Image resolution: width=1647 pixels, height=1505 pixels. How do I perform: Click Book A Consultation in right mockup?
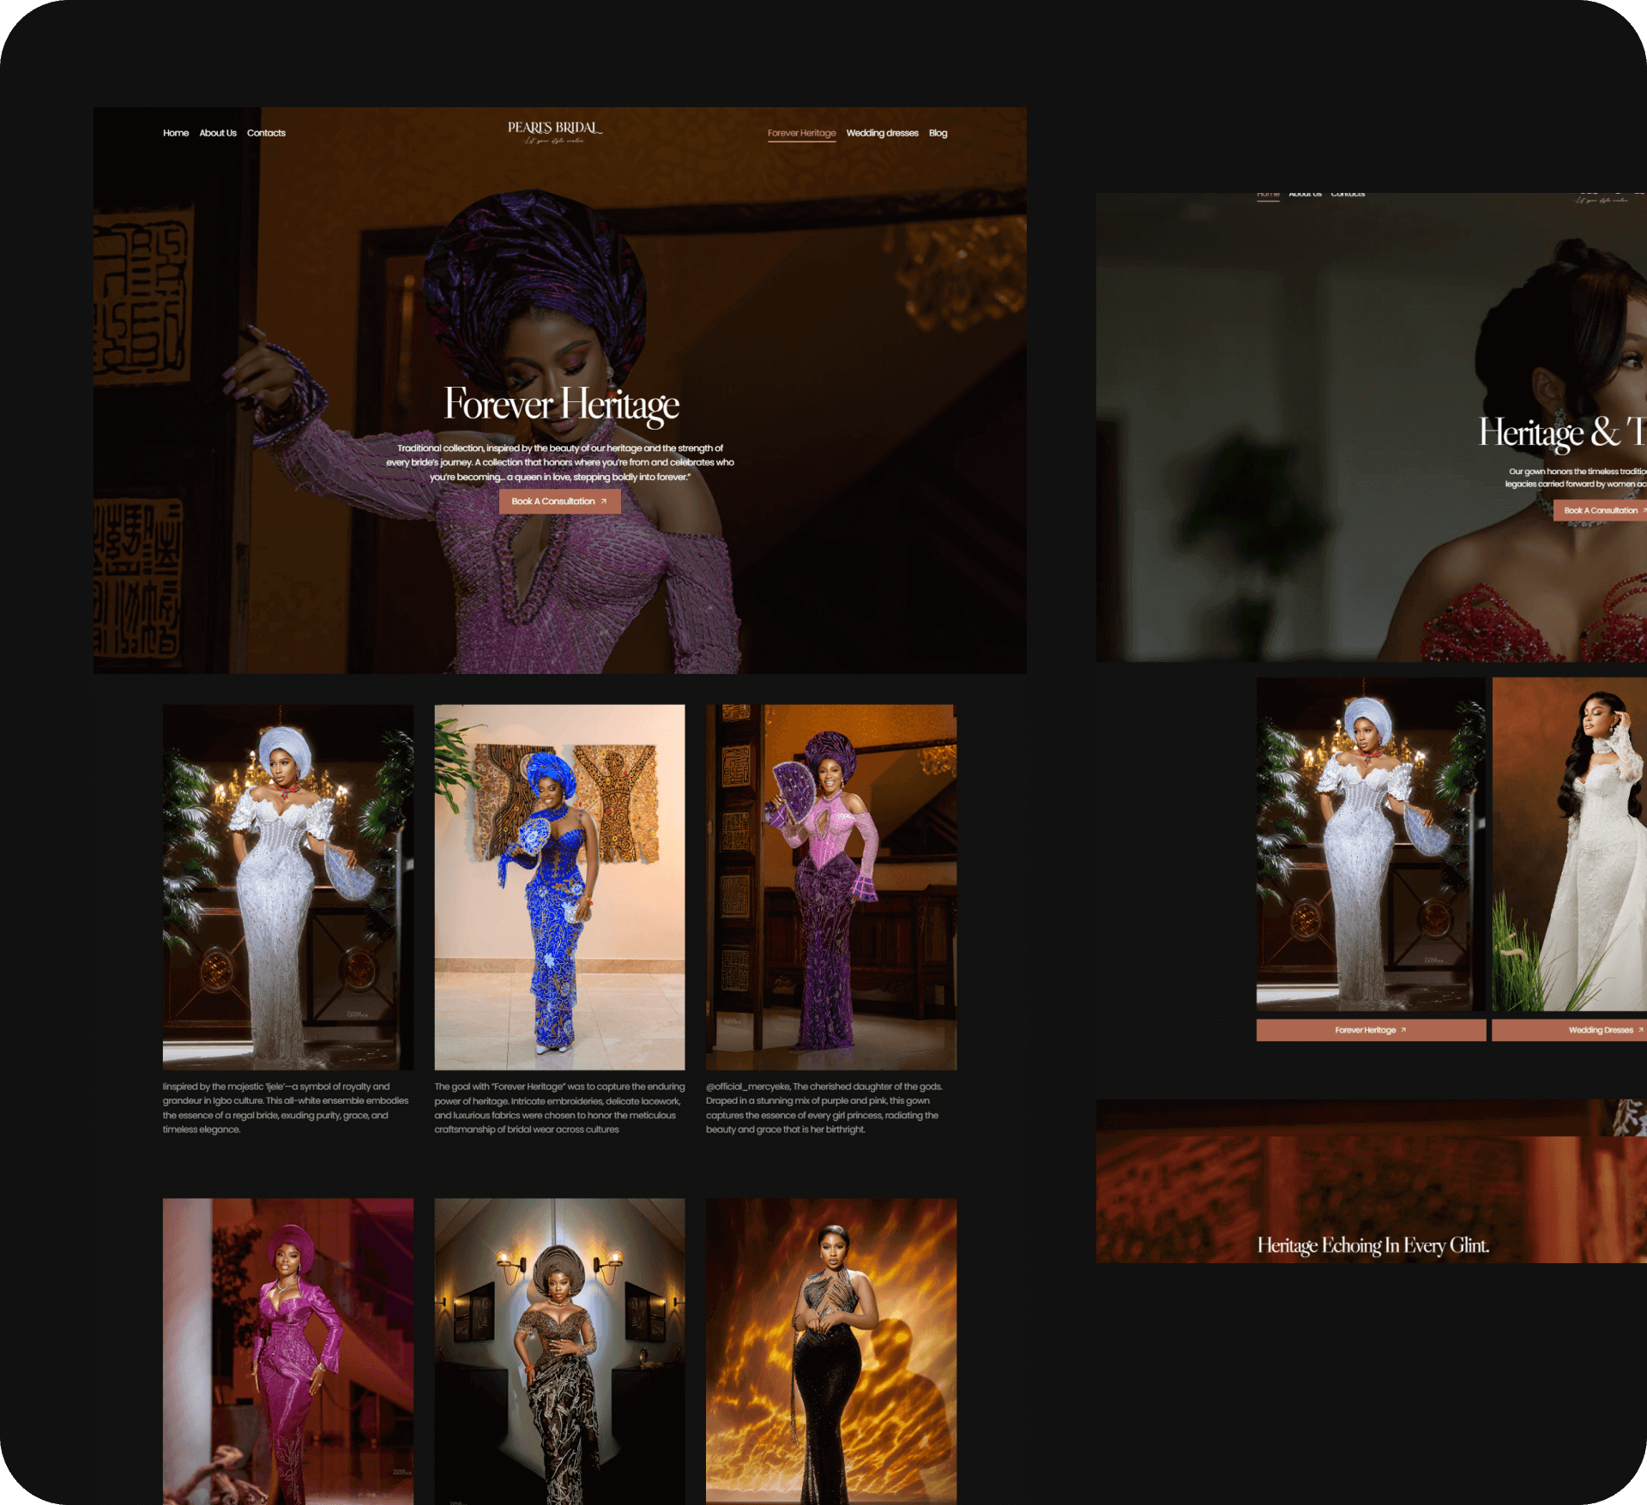(1600, 510)
